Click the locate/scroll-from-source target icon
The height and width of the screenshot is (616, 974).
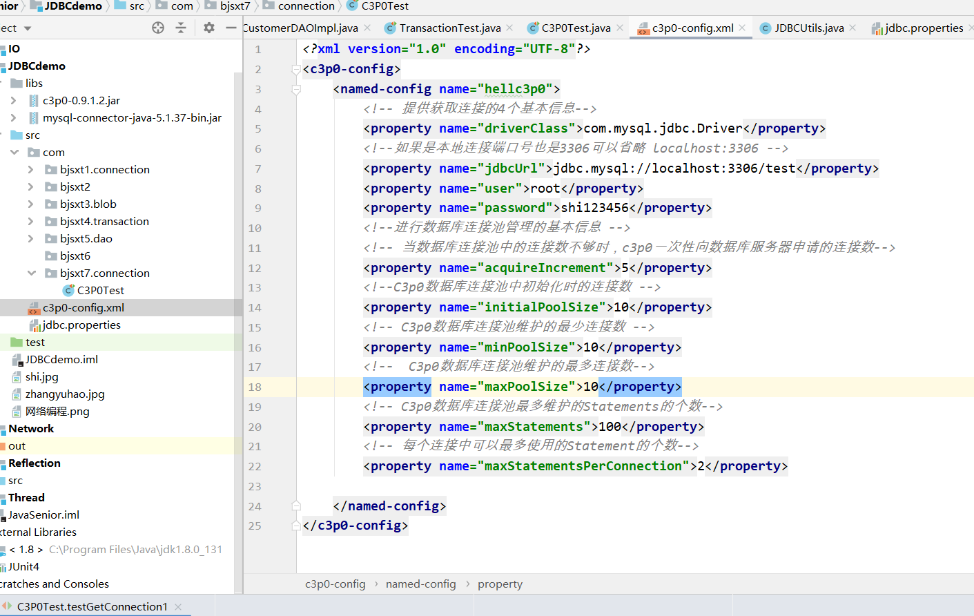coord(158,28)
